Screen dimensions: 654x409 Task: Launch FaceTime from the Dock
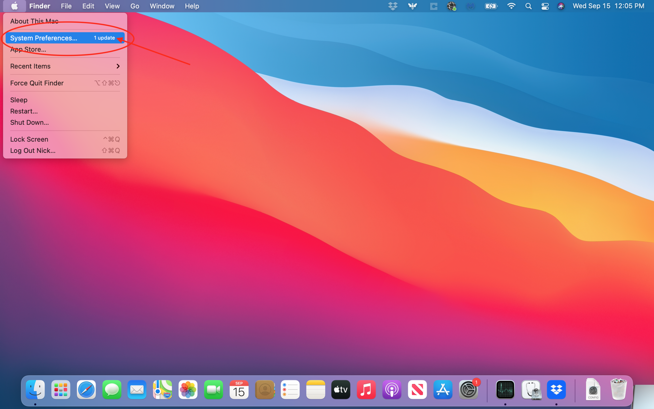(213, 390)
